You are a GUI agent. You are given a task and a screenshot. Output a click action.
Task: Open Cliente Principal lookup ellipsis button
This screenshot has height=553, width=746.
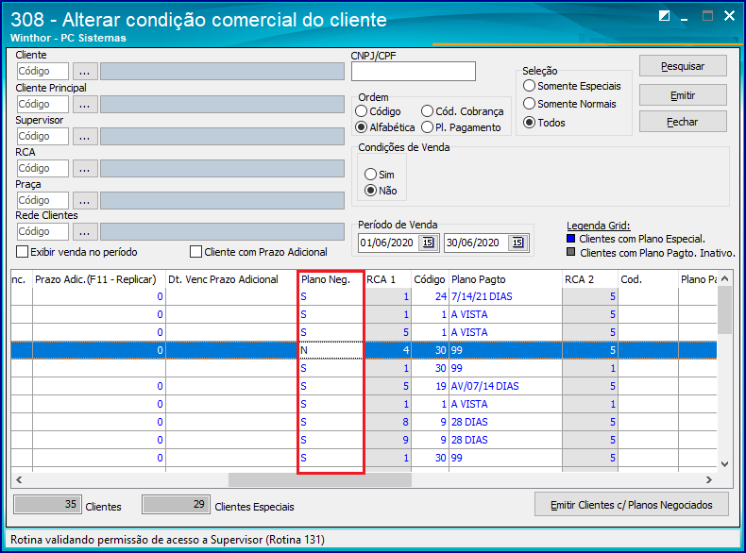click(x=85, y=104)
